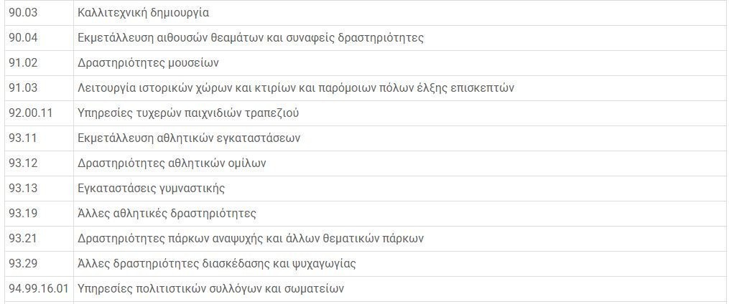This screenshot has height=304, width=729.
Task: Click the "Εγκαταστάσεις γυμναστικής" description
Action: (151, 188)
